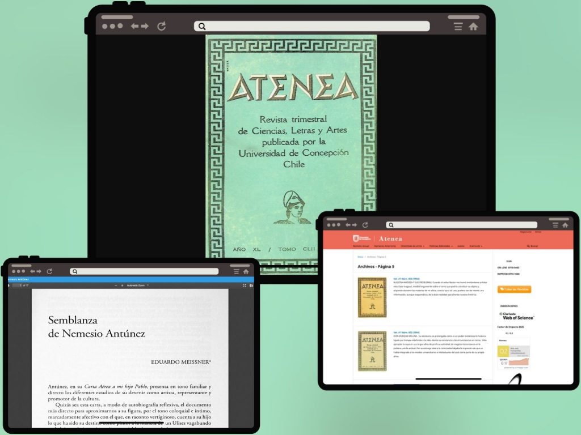Click the title Semblanza de Nemesio Antúnez

point(96,327)
